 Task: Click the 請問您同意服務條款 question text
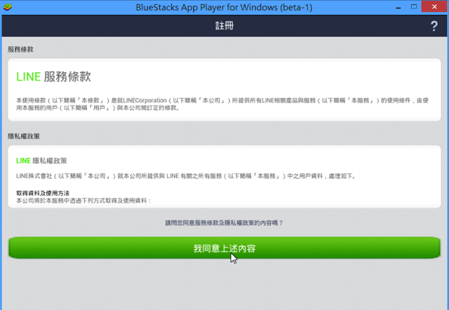point(224,222)
